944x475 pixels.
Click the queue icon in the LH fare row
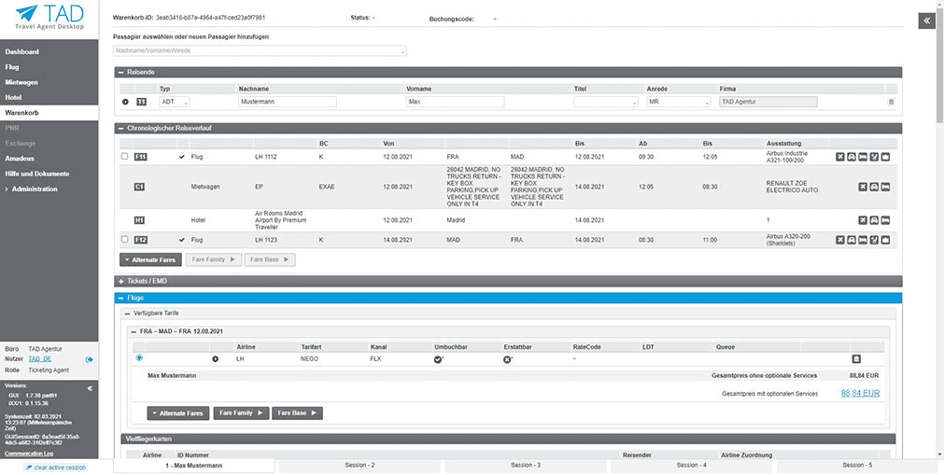pos(855,358)
